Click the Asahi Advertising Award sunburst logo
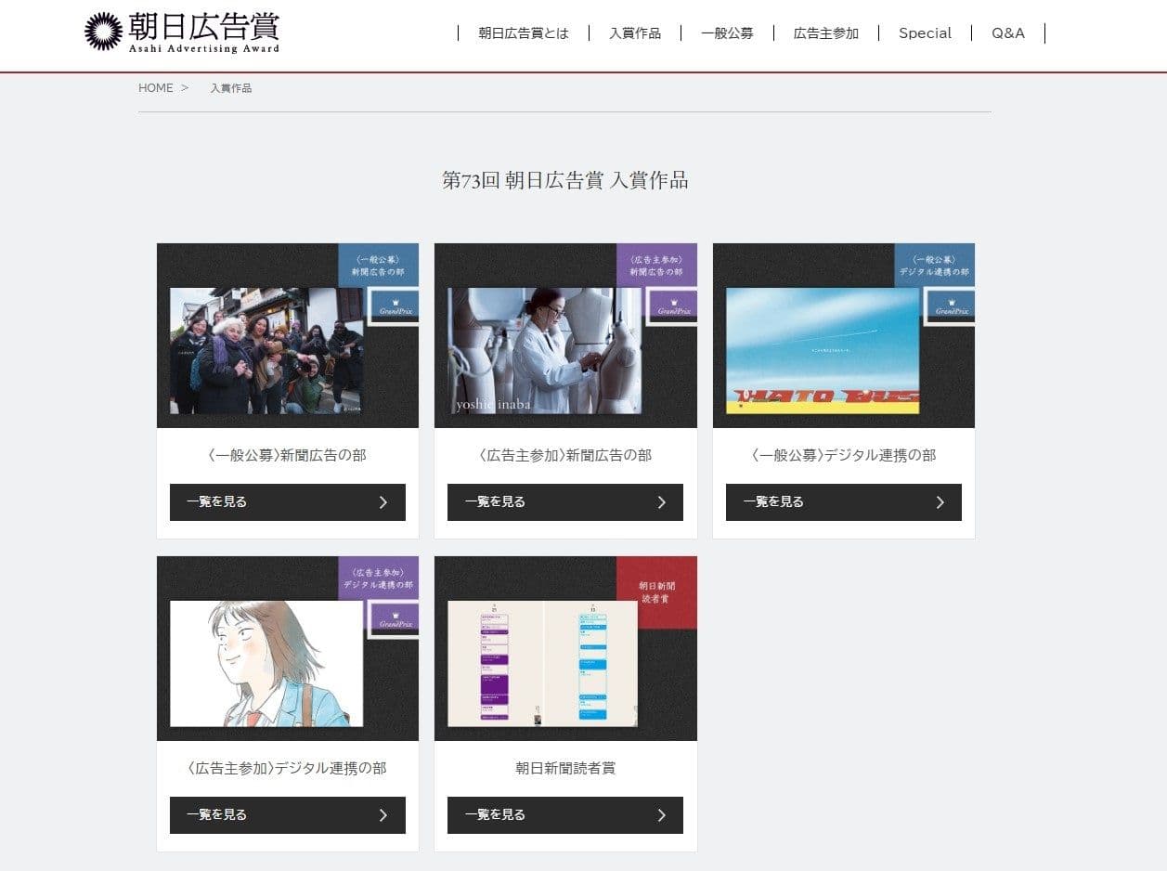The image size is (1167, 871). [x=103, y=32]
